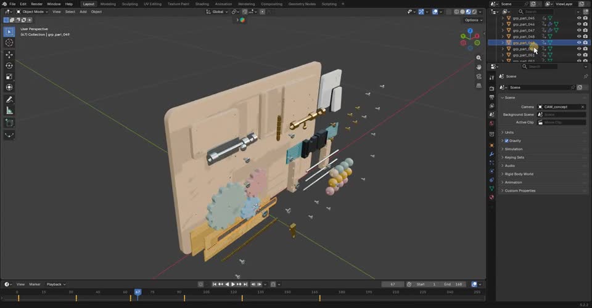Hide grp_part_048 in viewport
This screenshot has width=592, height=308.
[579, 36]
